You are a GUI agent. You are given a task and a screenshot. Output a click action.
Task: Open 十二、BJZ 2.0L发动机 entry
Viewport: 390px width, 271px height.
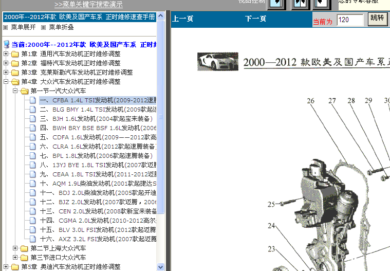pyautogui.click(x=98, y=202)
